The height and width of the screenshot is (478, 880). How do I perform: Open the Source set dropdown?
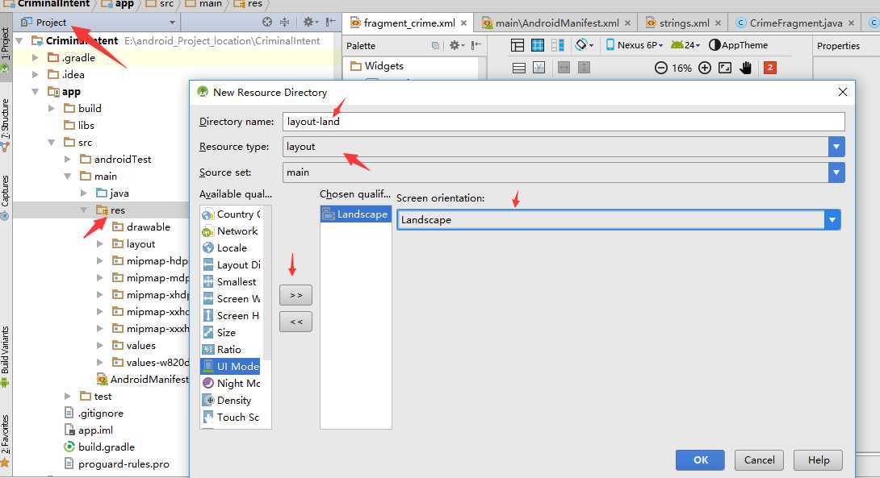tap(836, 172)
